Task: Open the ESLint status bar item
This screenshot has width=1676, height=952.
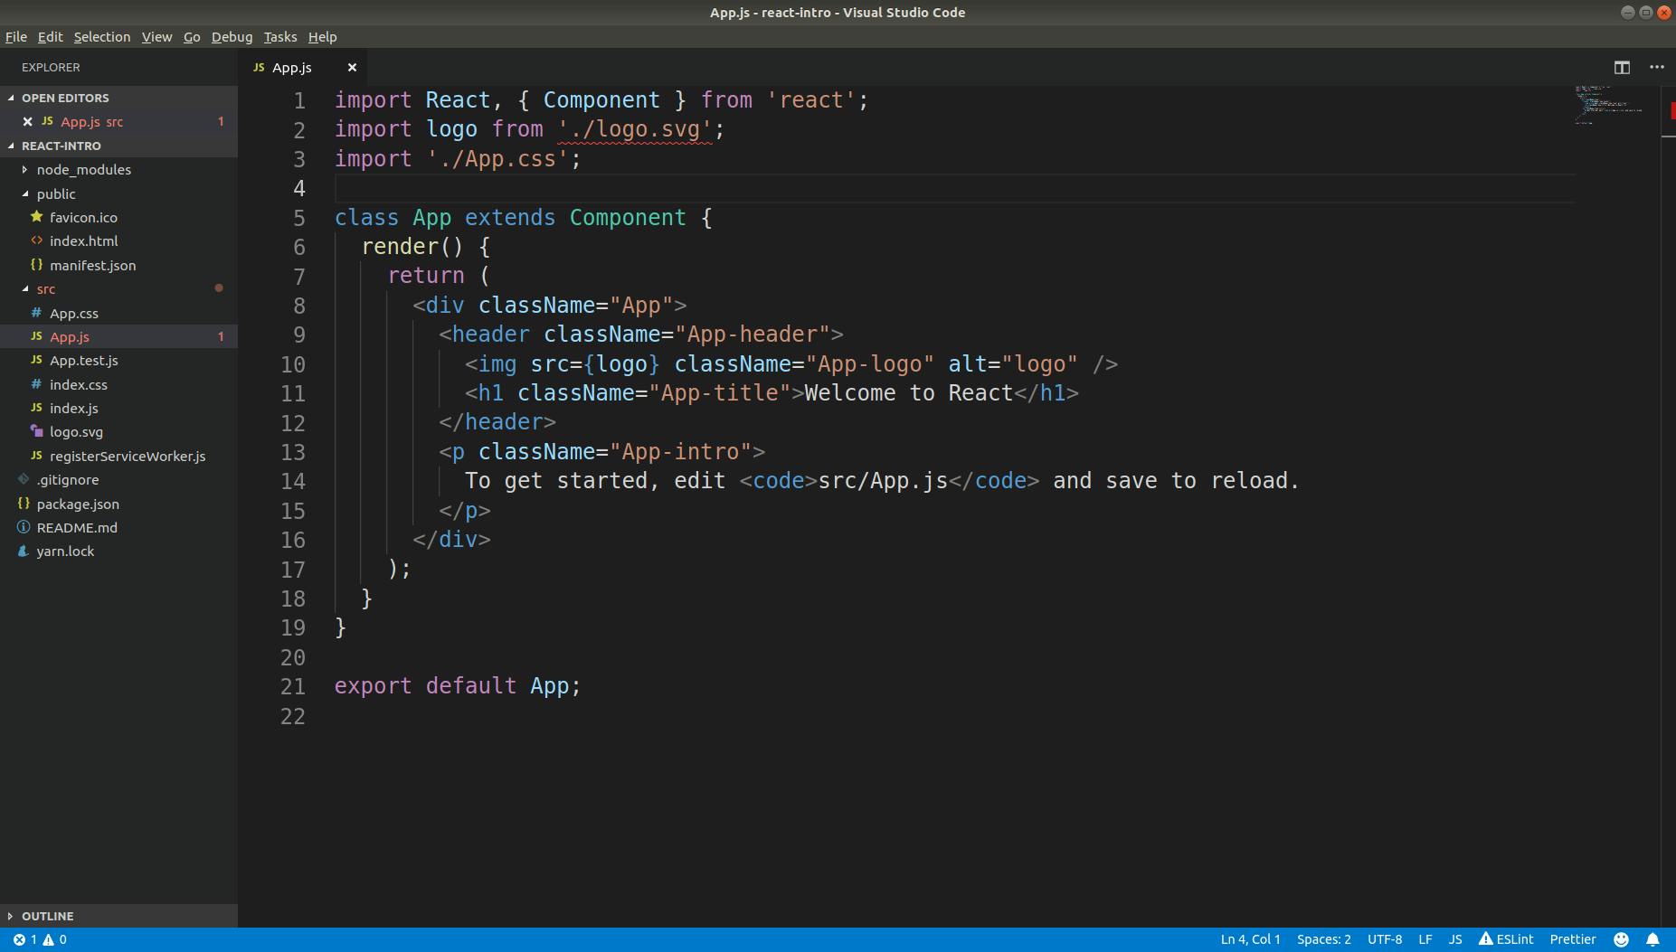Action: (1507, 939)
